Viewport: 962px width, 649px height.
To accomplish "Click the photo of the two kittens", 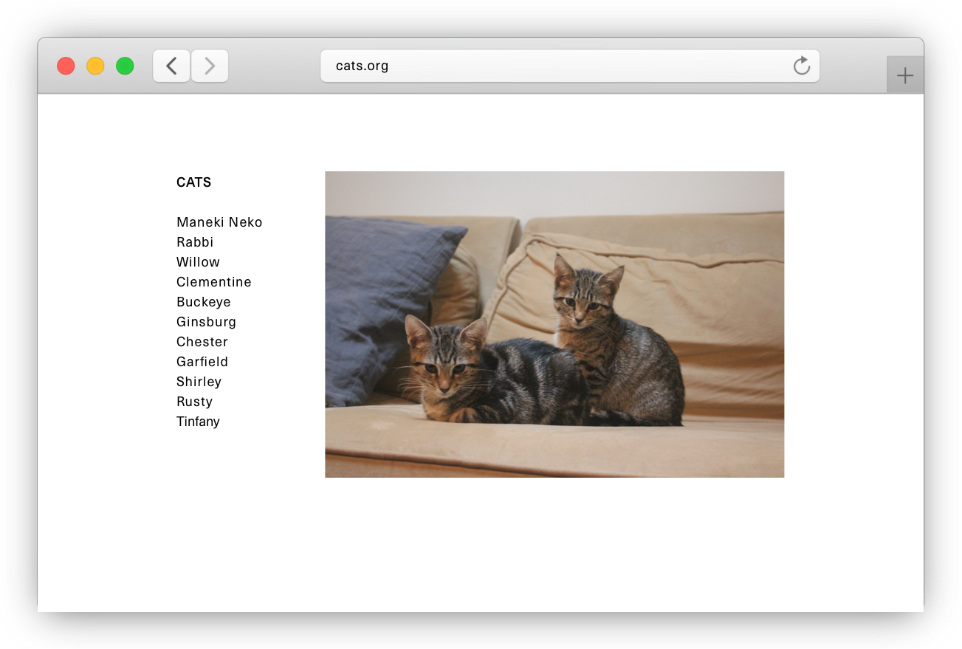I will click(554, 323).
